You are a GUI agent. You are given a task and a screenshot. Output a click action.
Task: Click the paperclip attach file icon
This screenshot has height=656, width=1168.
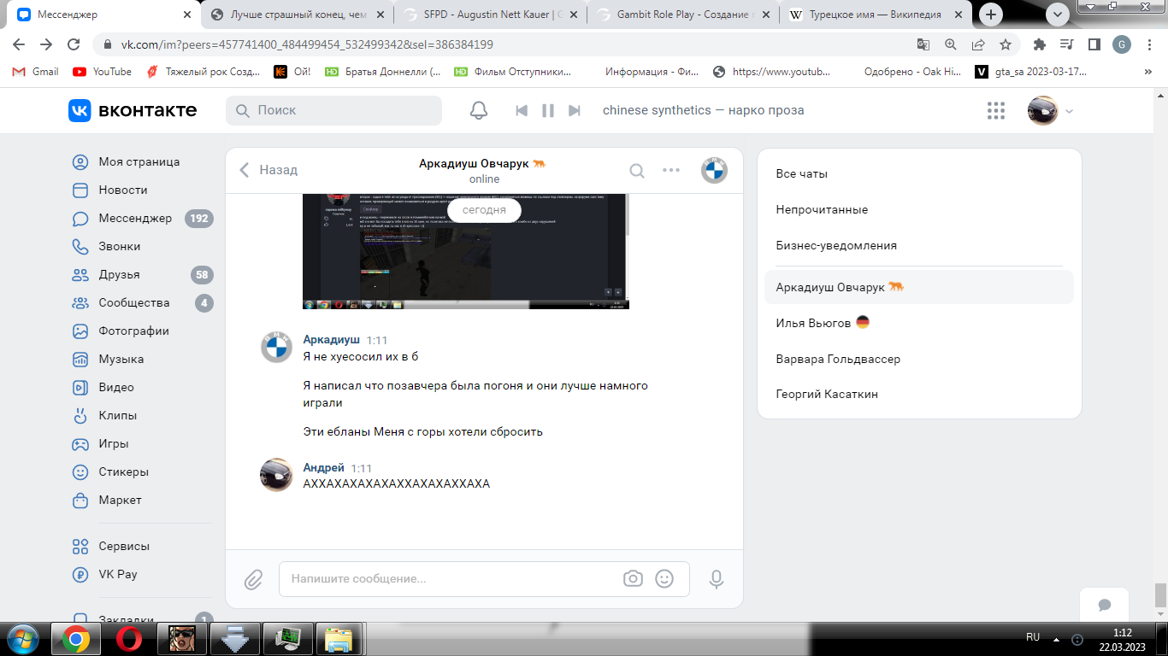tap(253, 579)
